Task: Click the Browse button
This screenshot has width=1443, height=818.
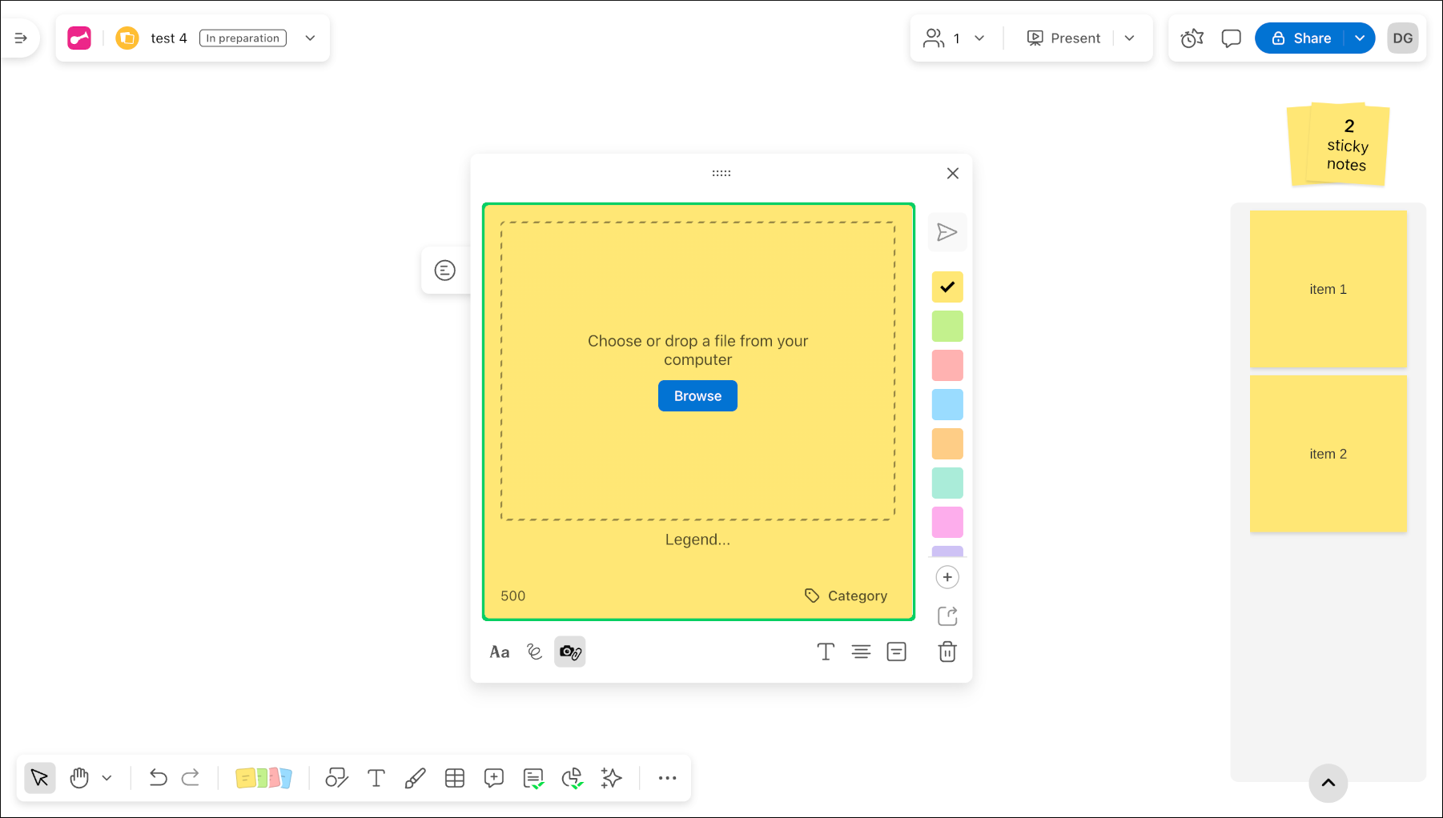Action: [697, 396]
